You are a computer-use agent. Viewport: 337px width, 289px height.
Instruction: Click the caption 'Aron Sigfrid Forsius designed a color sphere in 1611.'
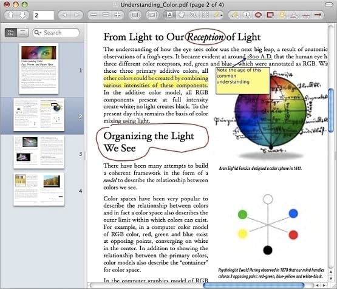(260, 168)
